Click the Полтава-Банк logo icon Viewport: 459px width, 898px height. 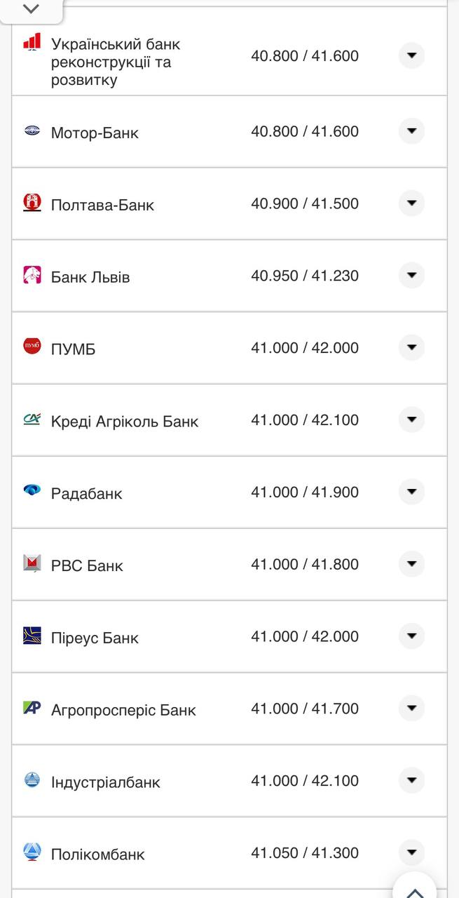point(32,203)
